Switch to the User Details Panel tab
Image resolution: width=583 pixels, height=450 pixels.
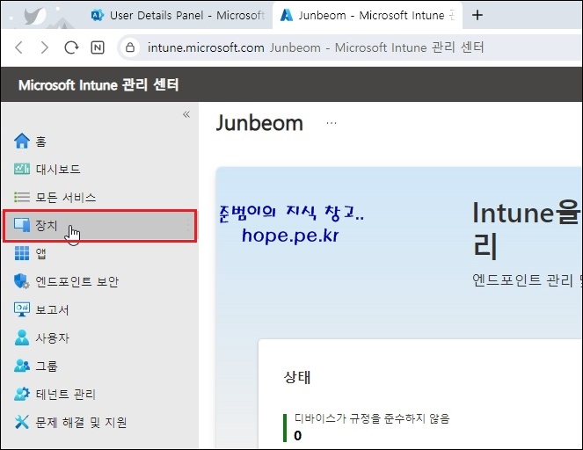tap(179, 15)
